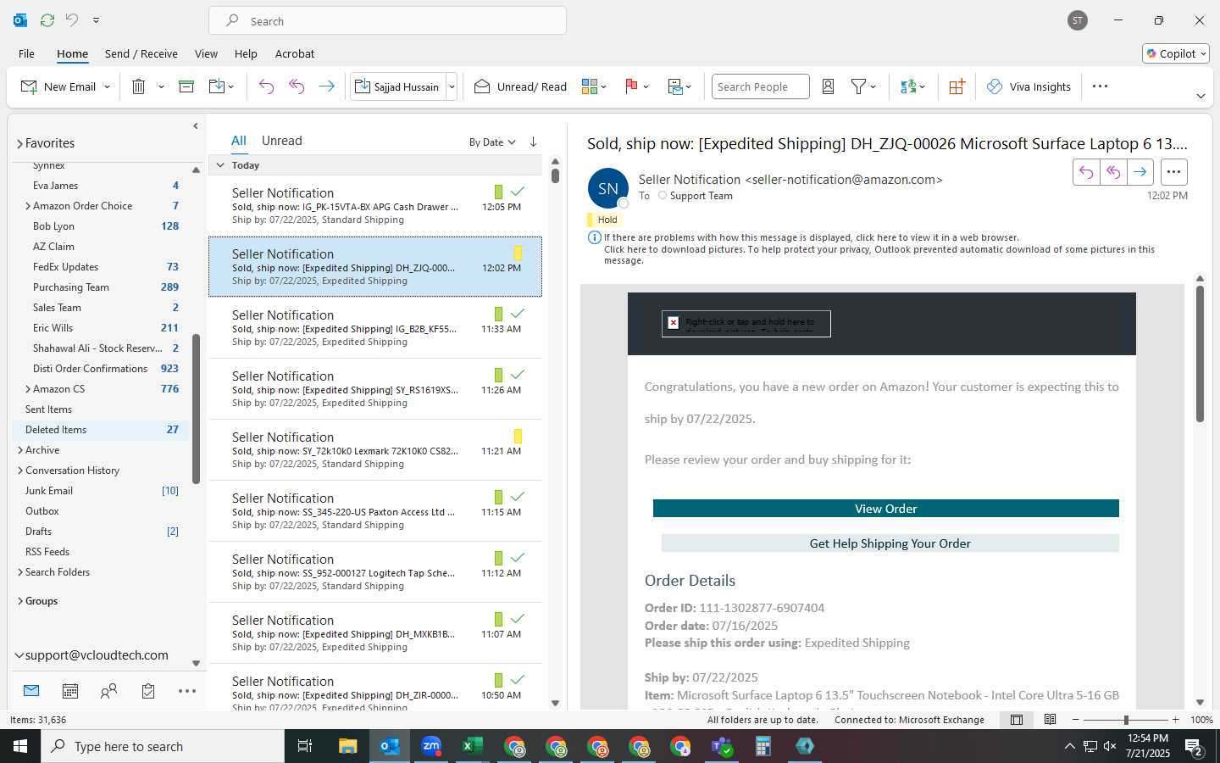1220x763 pixels.
Task: Click the yellow Hold category tag
Action: [x=605, y=220]
